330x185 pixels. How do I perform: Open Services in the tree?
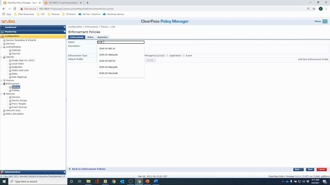pyautogui.click(x=10, y=44)
